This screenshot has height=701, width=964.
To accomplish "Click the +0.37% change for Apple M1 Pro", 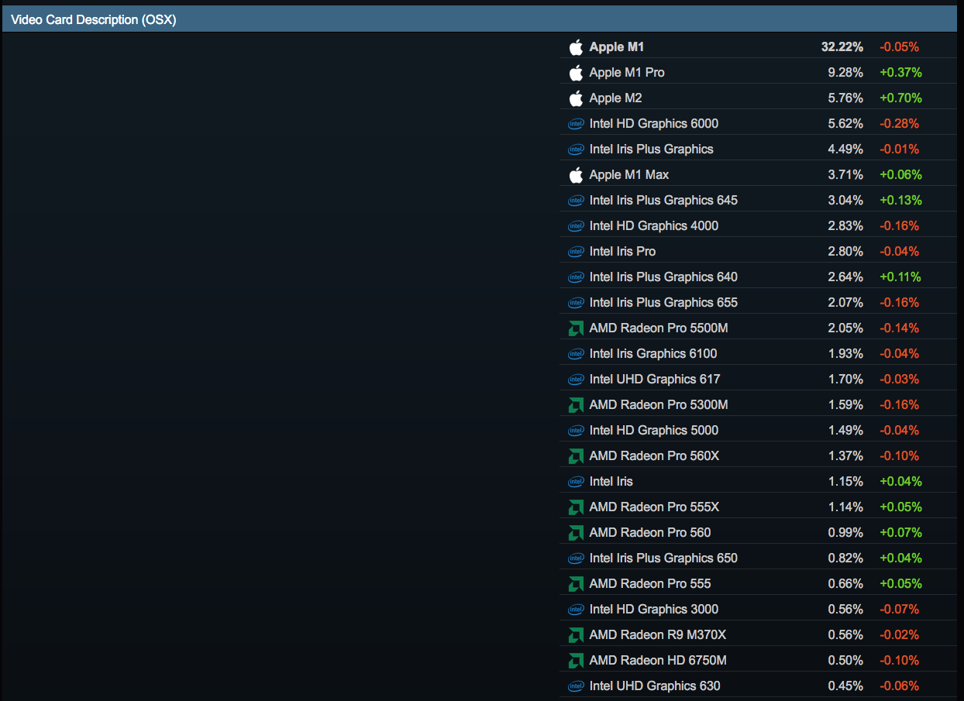I will point(900,73).
